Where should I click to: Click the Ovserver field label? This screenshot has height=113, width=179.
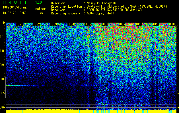(58, 3)
